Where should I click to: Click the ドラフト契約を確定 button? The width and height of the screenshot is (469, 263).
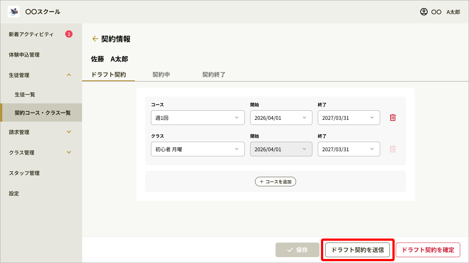(x=428, y=250)
